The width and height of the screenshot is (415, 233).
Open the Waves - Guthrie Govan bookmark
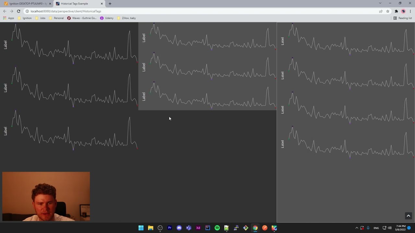(82, 18)
